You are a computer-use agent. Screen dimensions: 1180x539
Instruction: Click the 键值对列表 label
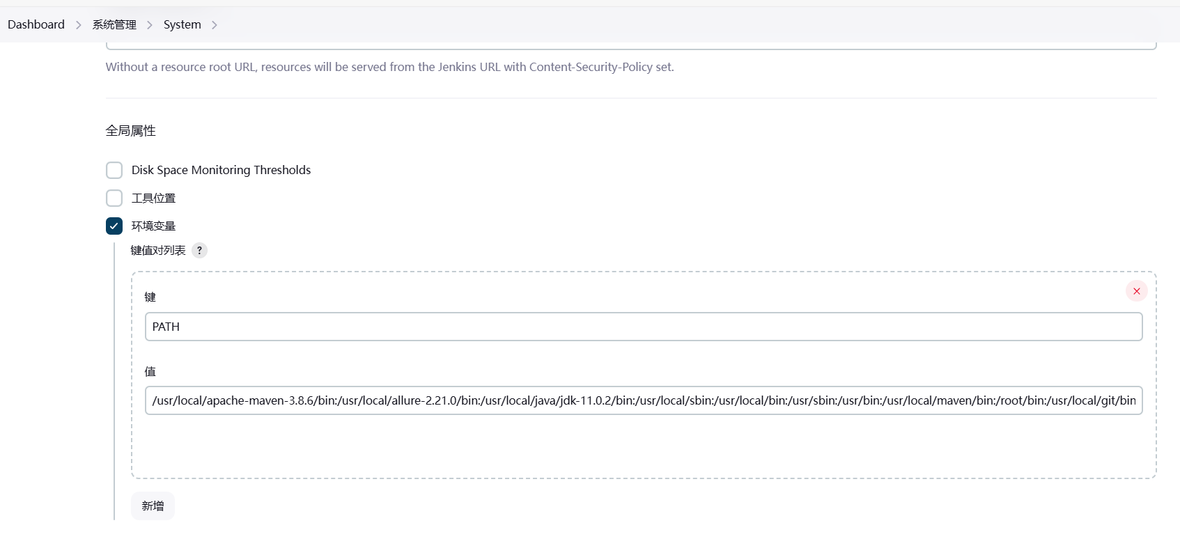coord(158,250)
